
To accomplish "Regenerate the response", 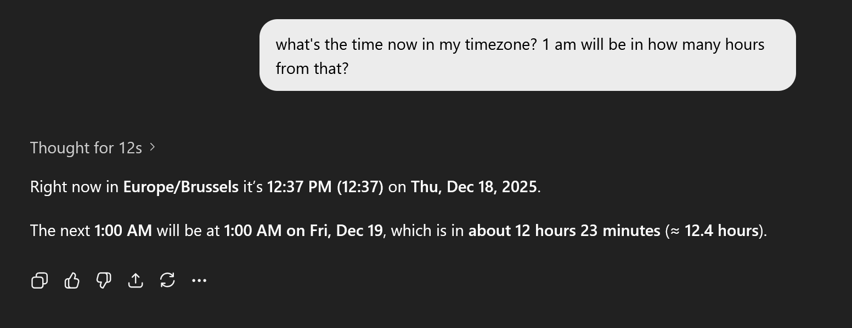I will point(167,281).
